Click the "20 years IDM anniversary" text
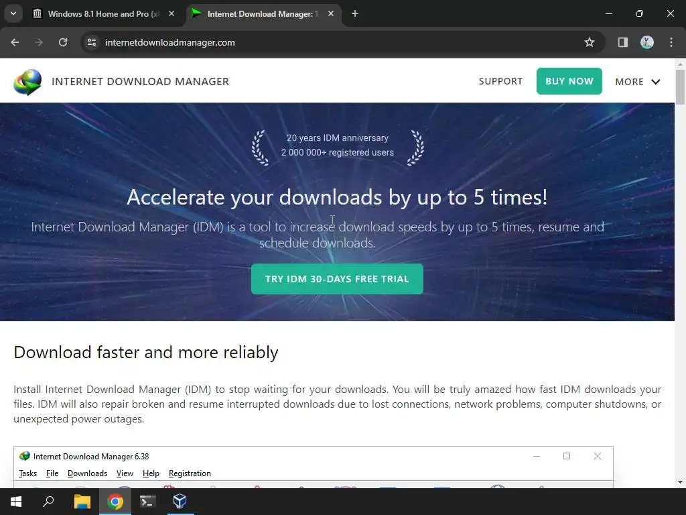The image size is (686, 515). pos(338,138)
